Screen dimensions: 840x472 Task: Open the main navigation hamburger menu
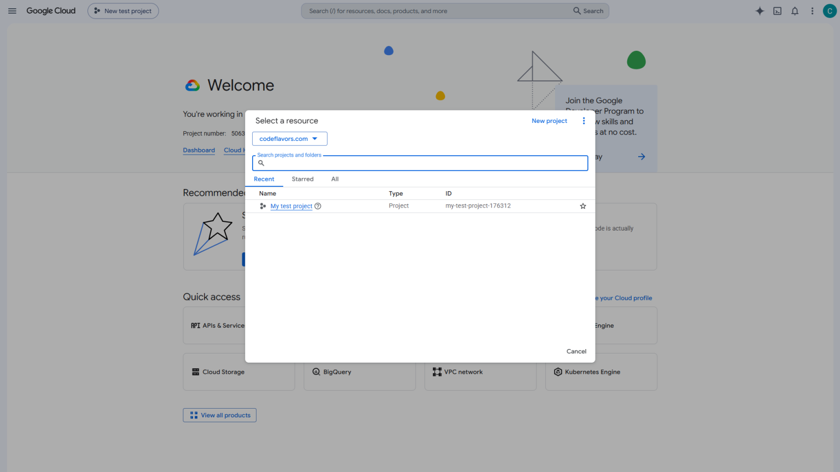(x=12, y=11)
